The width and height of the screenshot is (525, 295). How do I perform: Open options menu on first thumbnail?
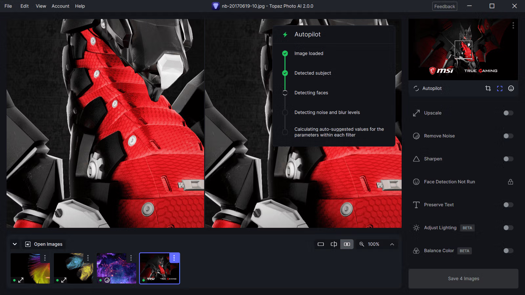45,258
